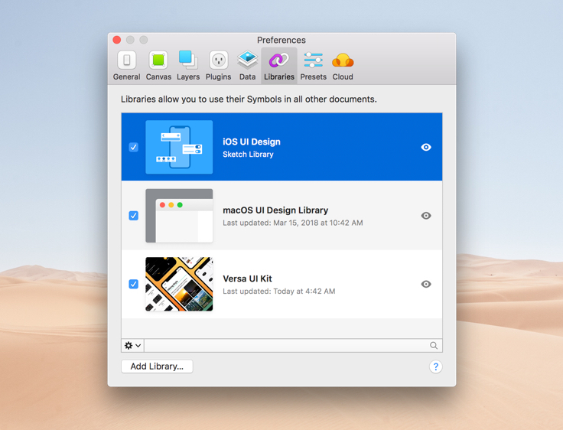The image size is (563, 430).
Task: Toggle the Versa UI Kit checkbox
Action: click(134, 284)
